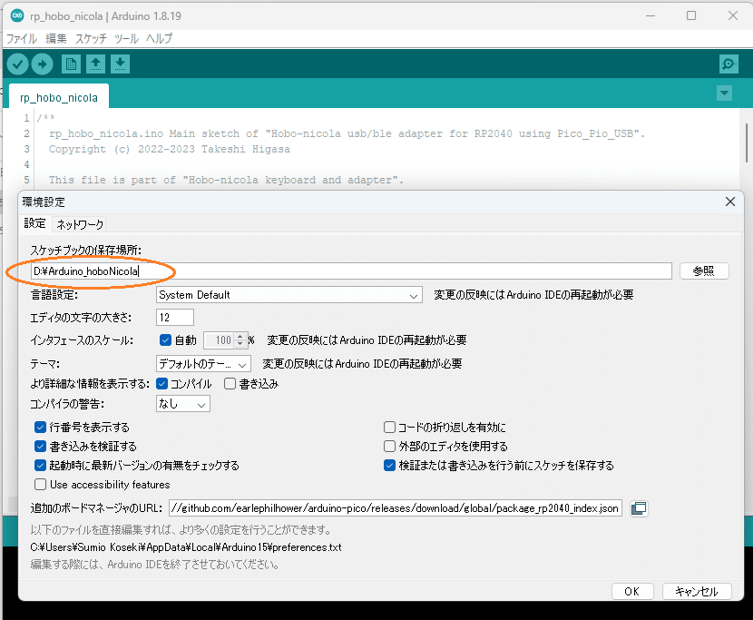Select the rp_hobo_nicola sketch tab
The width and height of the screenshot is (753, 620).
(x=59, y=97)
